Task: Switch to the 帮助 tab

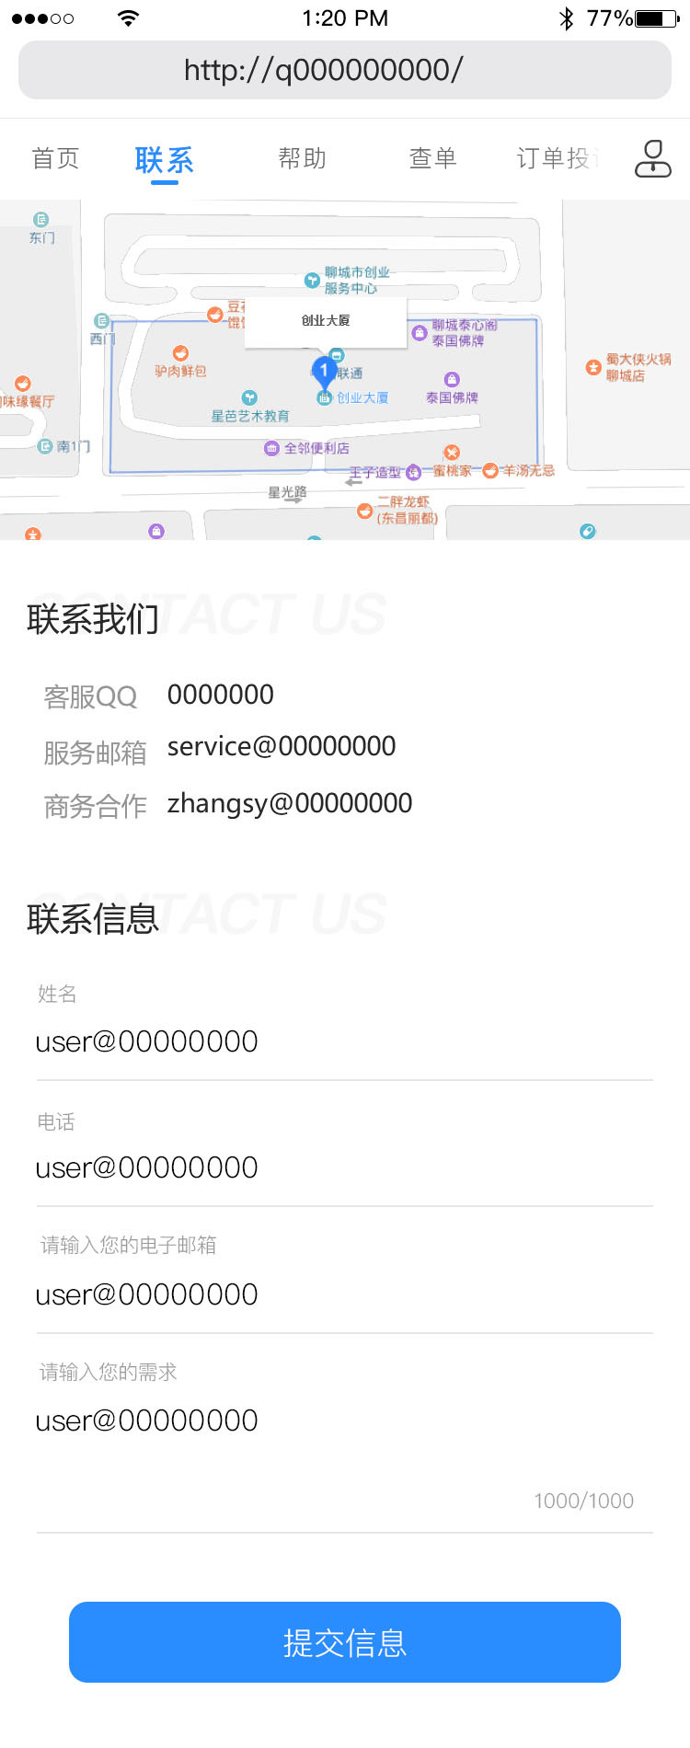Action: (x=303, y=158)
